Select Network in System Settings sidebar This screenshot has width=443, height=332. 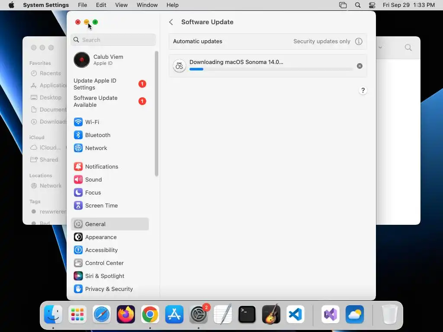point(109,148)
